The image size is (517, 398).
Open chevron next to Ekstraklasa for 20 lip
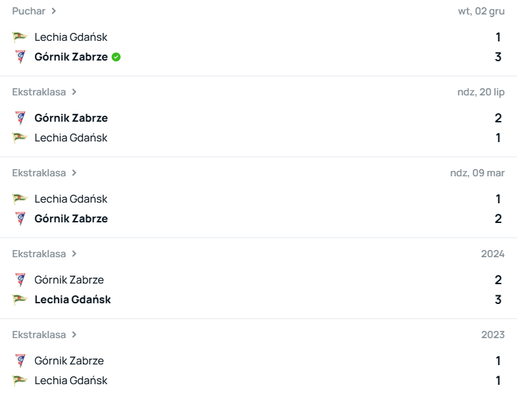pos(74,92)
